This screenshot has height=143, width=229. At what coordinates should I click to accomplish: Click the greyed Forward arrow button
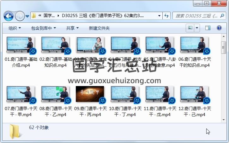pyautogui.click(x=20, y=16)
